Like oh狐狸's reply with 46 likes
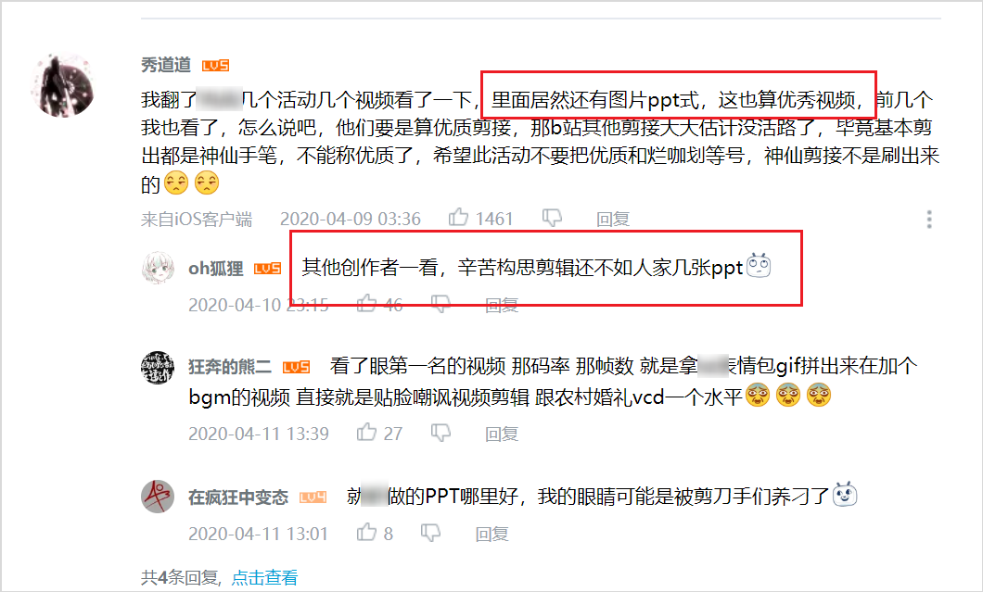This screenshot has width=983, height=592. [366, 303]
